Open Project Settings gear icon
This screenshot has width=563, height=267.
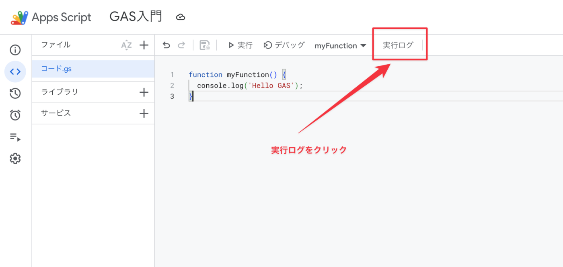[x=15, y=159]
